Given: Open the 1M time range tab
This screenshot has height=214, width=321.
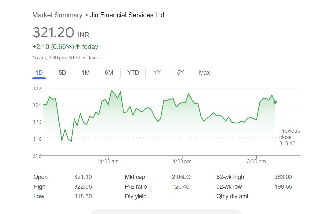Looking at the screenshot, I should tap(86, 73).
